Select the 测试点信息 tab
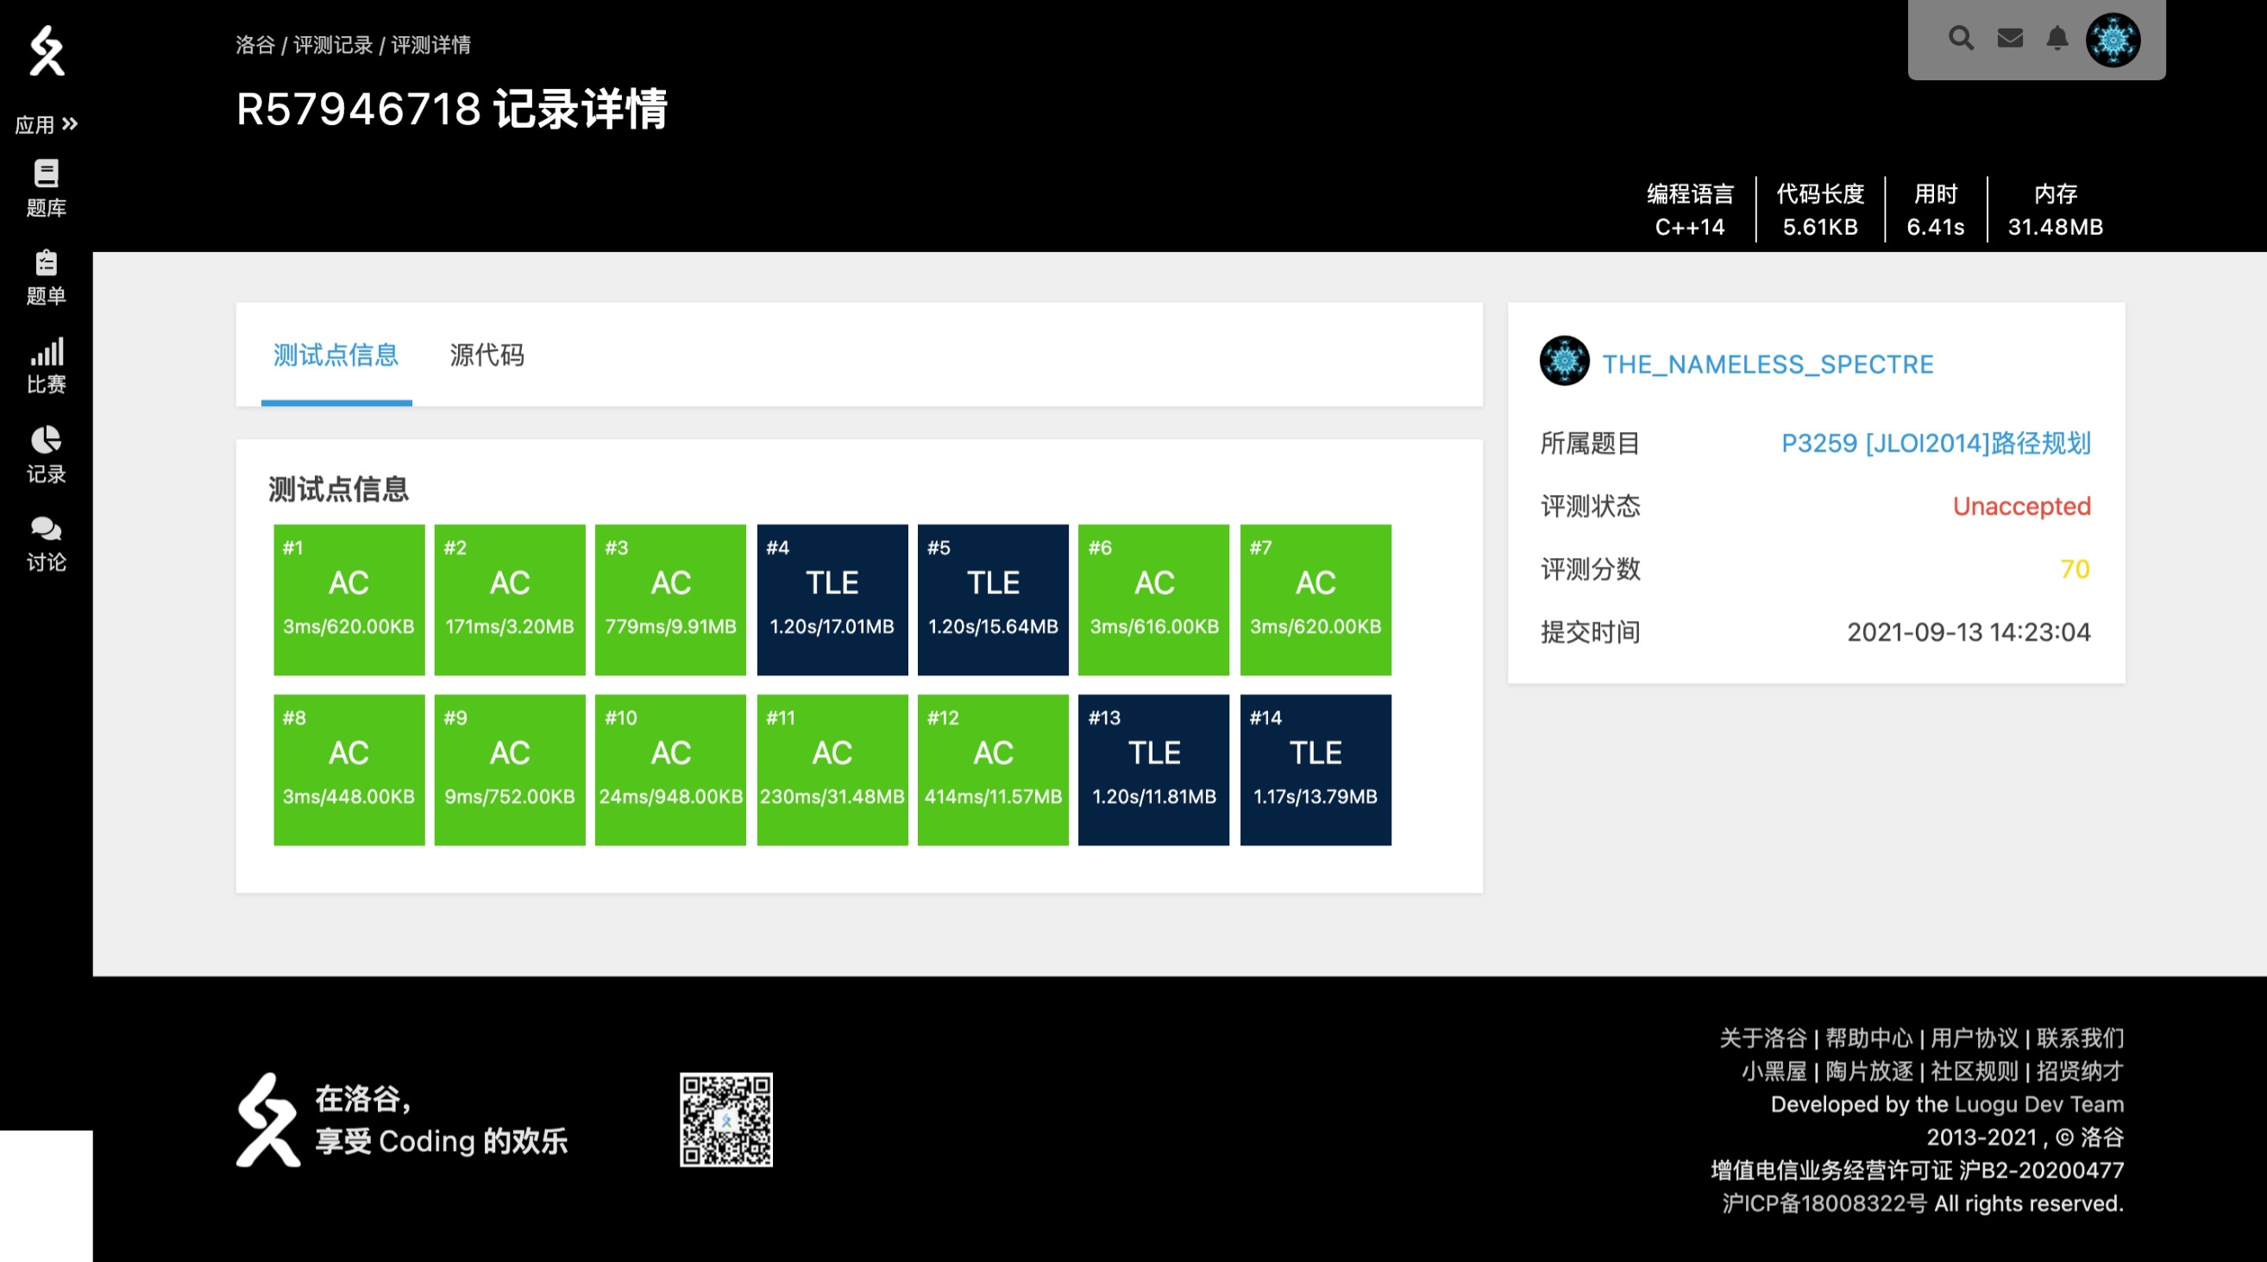This screenshot has width=2267, height=1262. tap(336, 355)
